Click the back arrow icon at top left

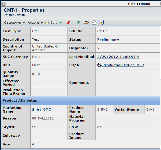tap(3, 4)
